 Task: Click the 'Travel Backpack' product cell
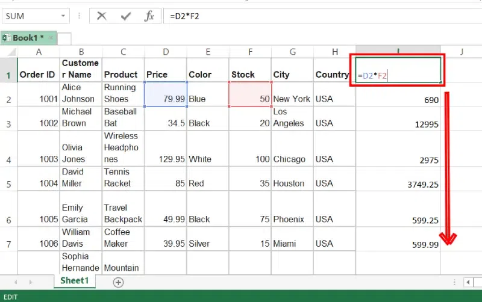click(x=124, y=209)
